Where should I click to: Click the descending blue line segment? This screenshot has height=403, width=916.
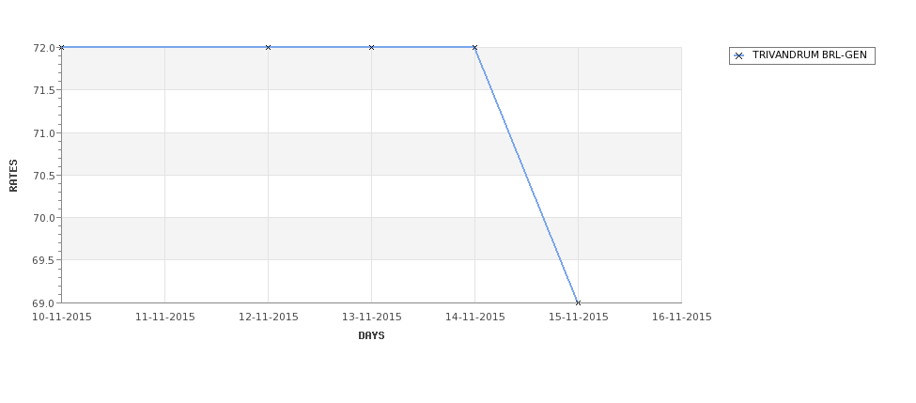(526, 176)
